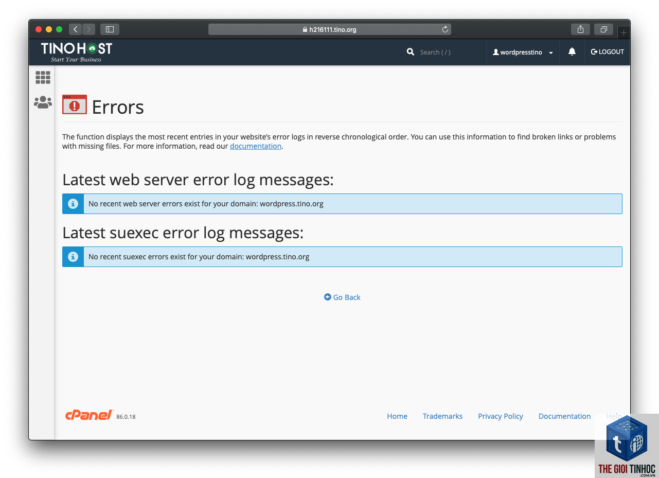Click the search magnifier icon
The width and height of the screenshot is (659, 478).
pos(411,52)
